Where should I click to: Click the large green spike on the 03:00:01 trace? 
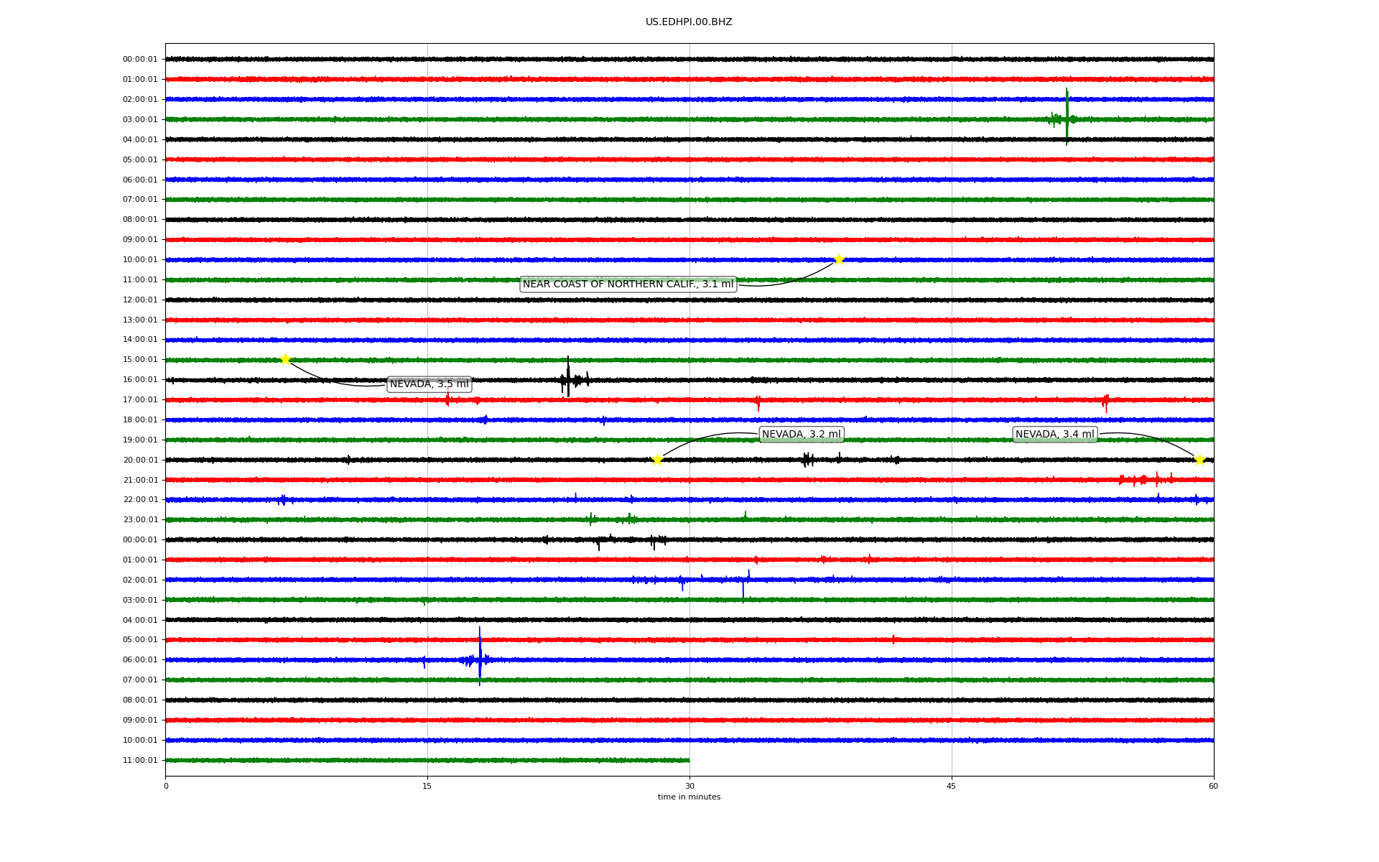coord(1067,117)
